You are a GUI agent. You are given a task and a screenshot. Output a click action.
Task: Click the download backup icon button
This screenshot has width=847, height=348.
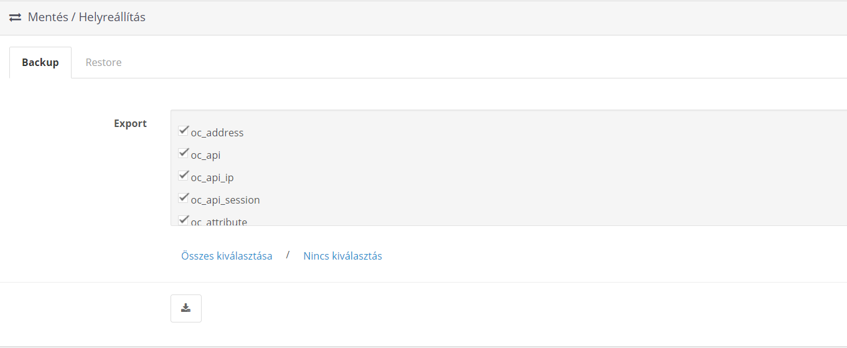tap(186, 308)
